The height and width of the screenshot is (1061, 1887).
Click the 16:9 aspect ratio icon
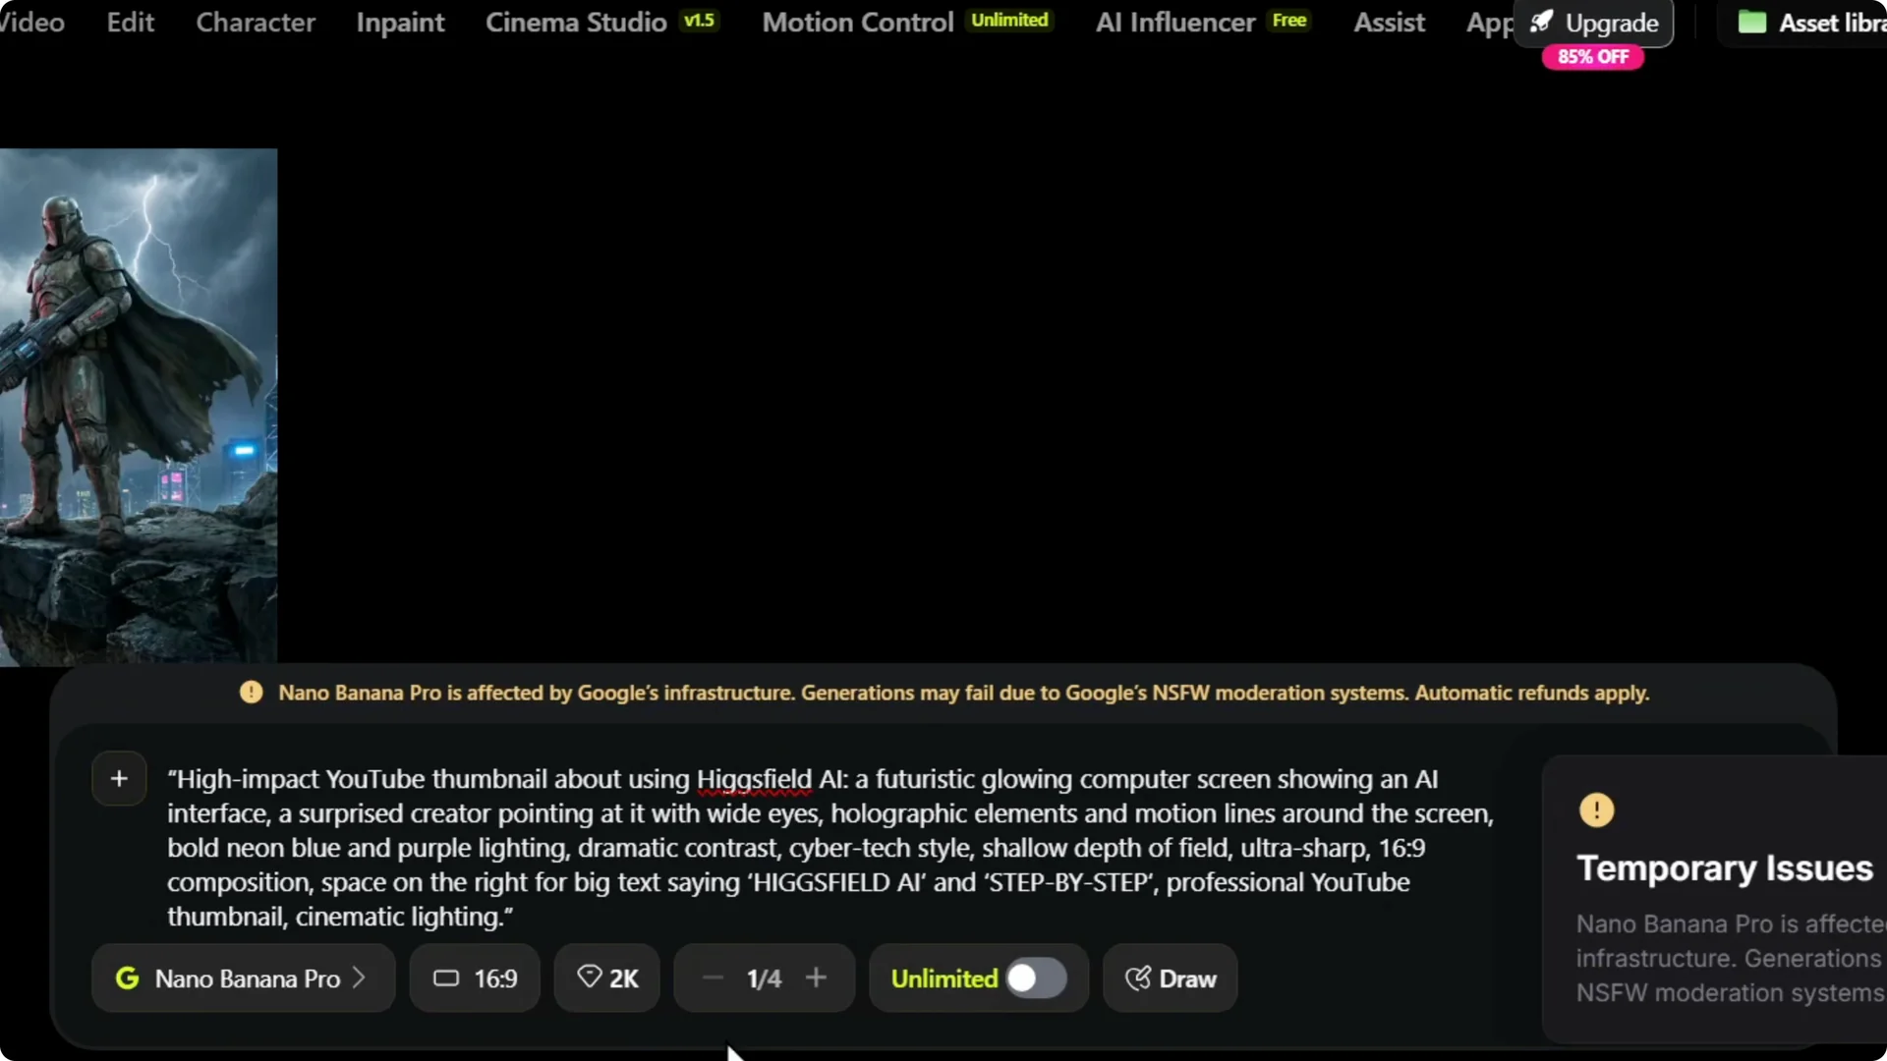(446, 978)
